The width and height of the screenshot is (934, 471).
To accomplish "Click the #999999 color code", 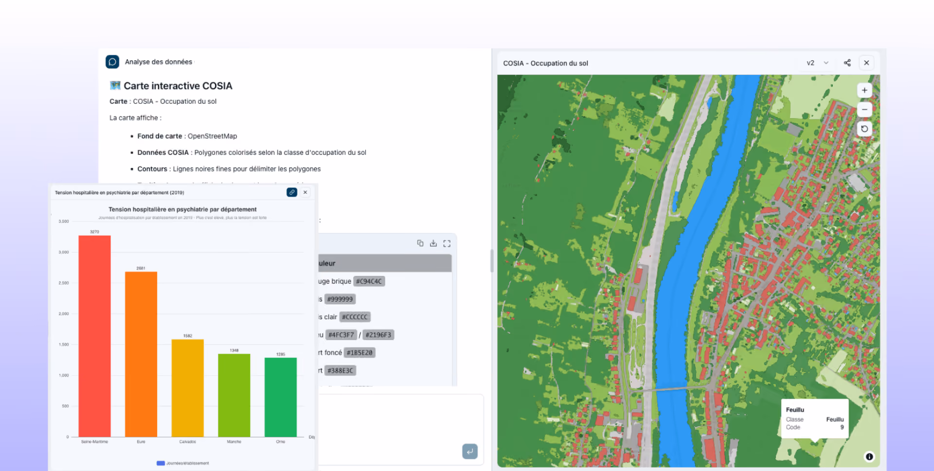I will point(340,299).
